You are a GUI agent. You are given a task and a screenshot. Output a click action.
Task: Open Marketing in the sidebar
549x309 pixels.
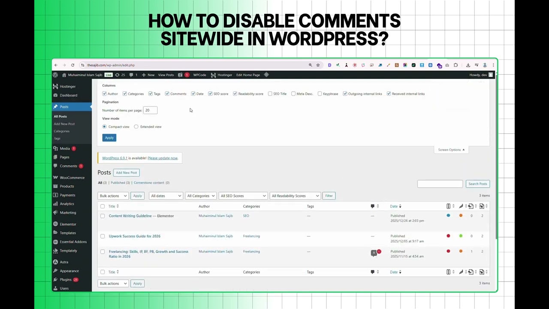68,212
